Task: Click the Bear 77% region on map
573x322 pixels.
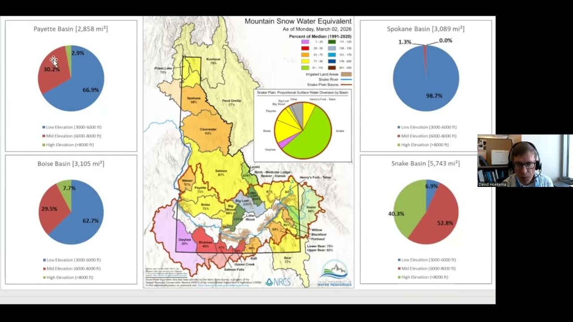Action: coord(287,260)
